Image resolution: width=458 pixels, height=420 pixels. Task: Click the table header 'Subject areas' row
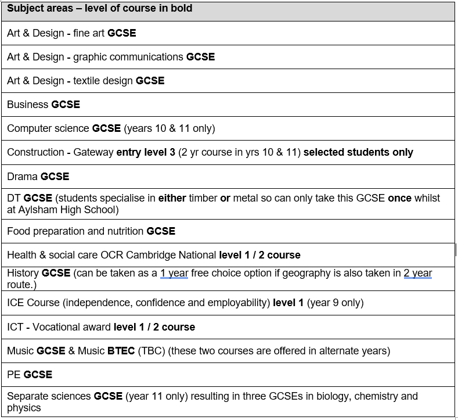click(x=99, y=9)
